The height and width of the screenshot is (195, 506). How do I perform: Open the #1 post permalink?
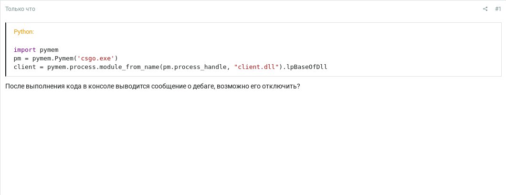498,9
